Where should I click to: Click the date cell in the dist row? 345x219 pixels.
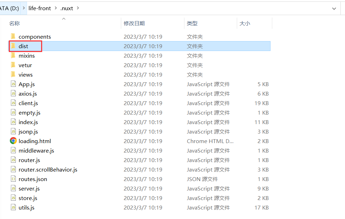coord(143,46)
